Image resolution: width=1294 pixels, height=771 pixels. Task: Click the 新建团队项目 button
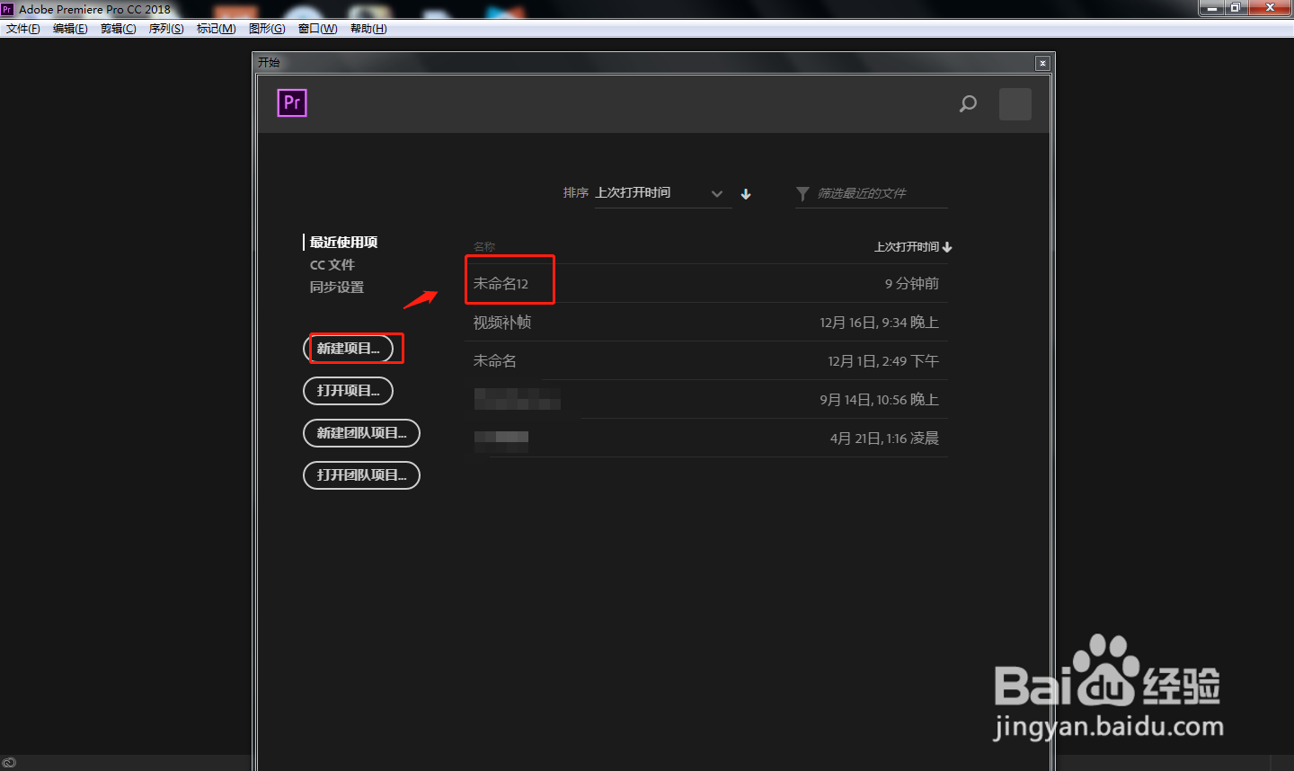362,433
